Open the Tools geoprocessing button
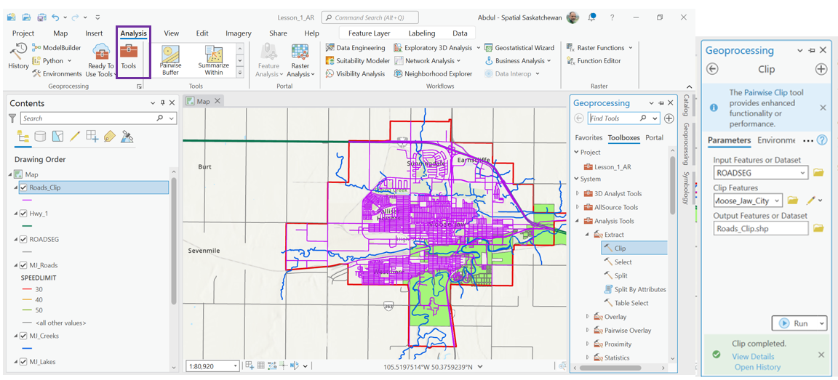Screen dimensions: 838x380 [x=129, y=57]
